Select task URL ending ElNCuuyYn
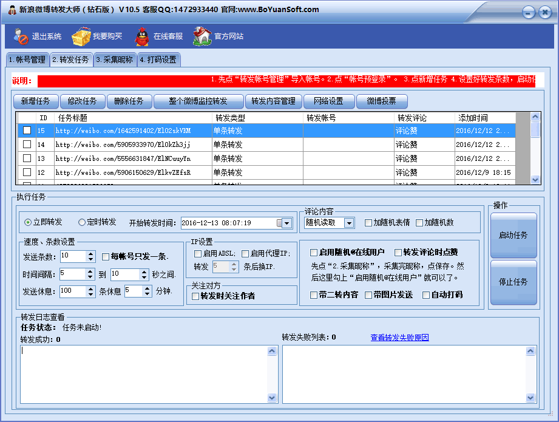Screen dimensions: 559x422 123,158
